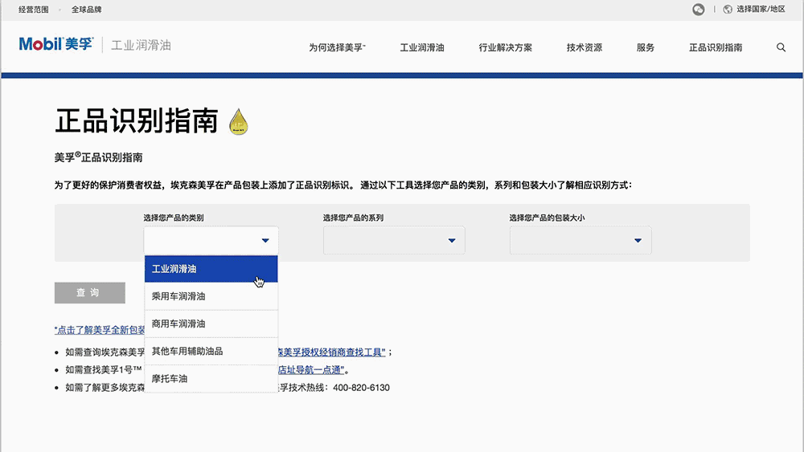Open 行业解决方案 in the navigation bar
Screen dimensions: 804x452
point(505,47)
